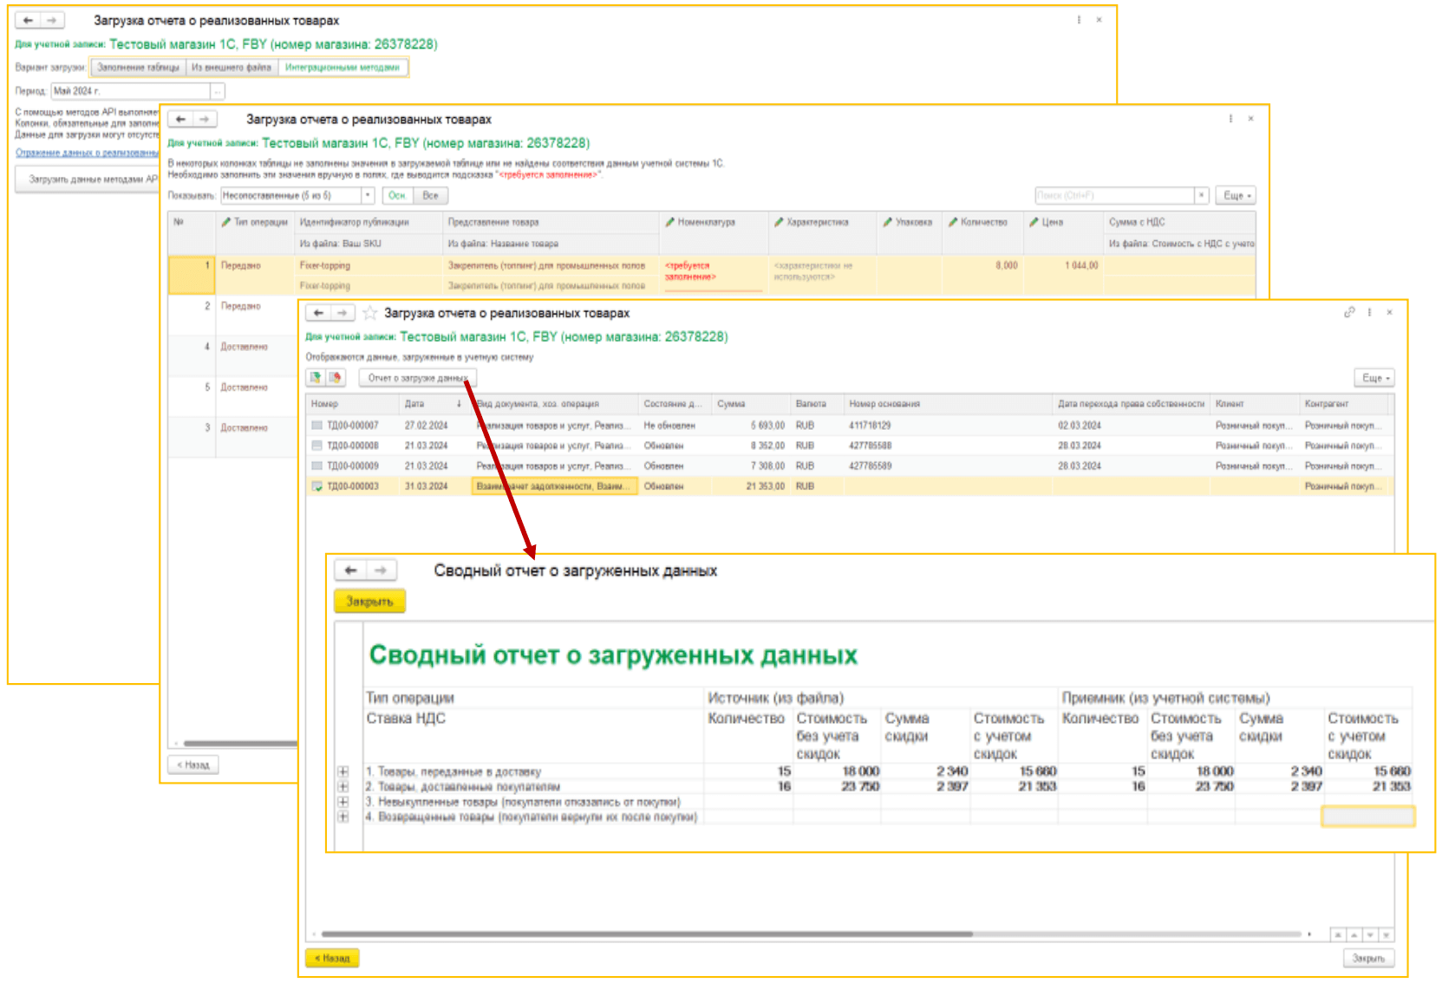The image size is (1442, 983).
Task: Click horizontal scrollbar under documents table
Action: 646,934
